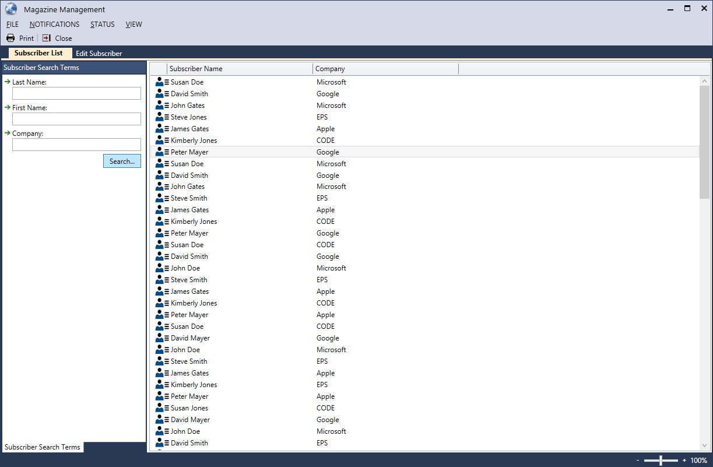Click the zoom in plus icon
Screen dimensions: 713x467
[684, 461]
